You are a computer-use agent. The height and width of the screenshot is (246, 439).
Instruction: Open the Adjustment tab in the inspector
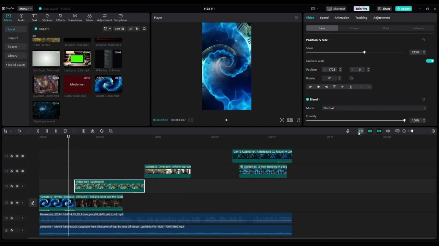pos(381,17)
